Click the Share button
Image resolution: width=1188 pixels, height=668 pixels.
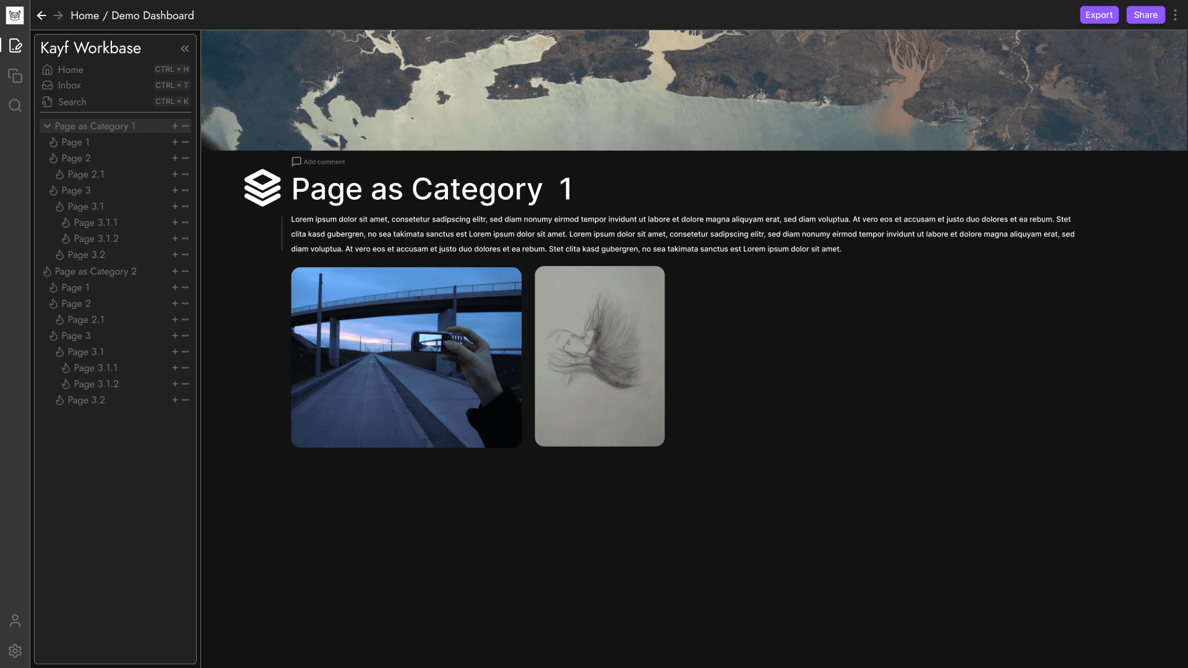click(1145, 15)
